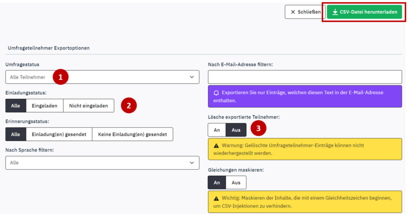The image size is (408, 214).
Task: Click the X icon in Schließen
Action: (293, 12)
